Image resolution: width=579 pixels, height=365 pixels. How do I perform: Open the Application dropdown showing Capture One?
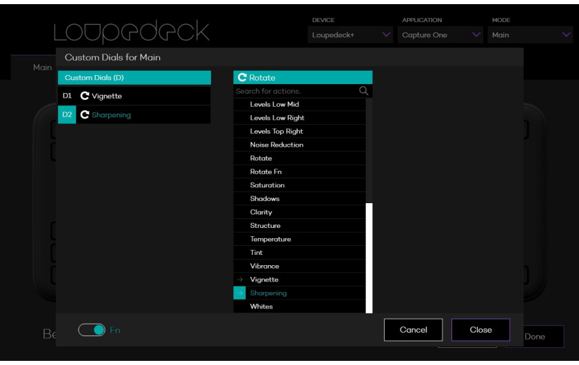(440, 34)
